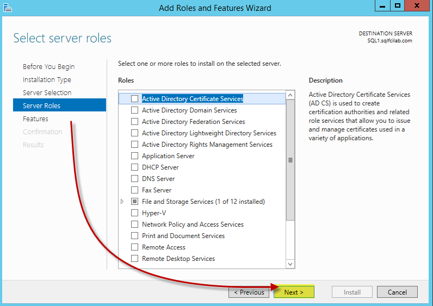This screenshot has height=306, width=433.
Task: Check Network Policy and Access Services
Action: [x=134, y=224]
